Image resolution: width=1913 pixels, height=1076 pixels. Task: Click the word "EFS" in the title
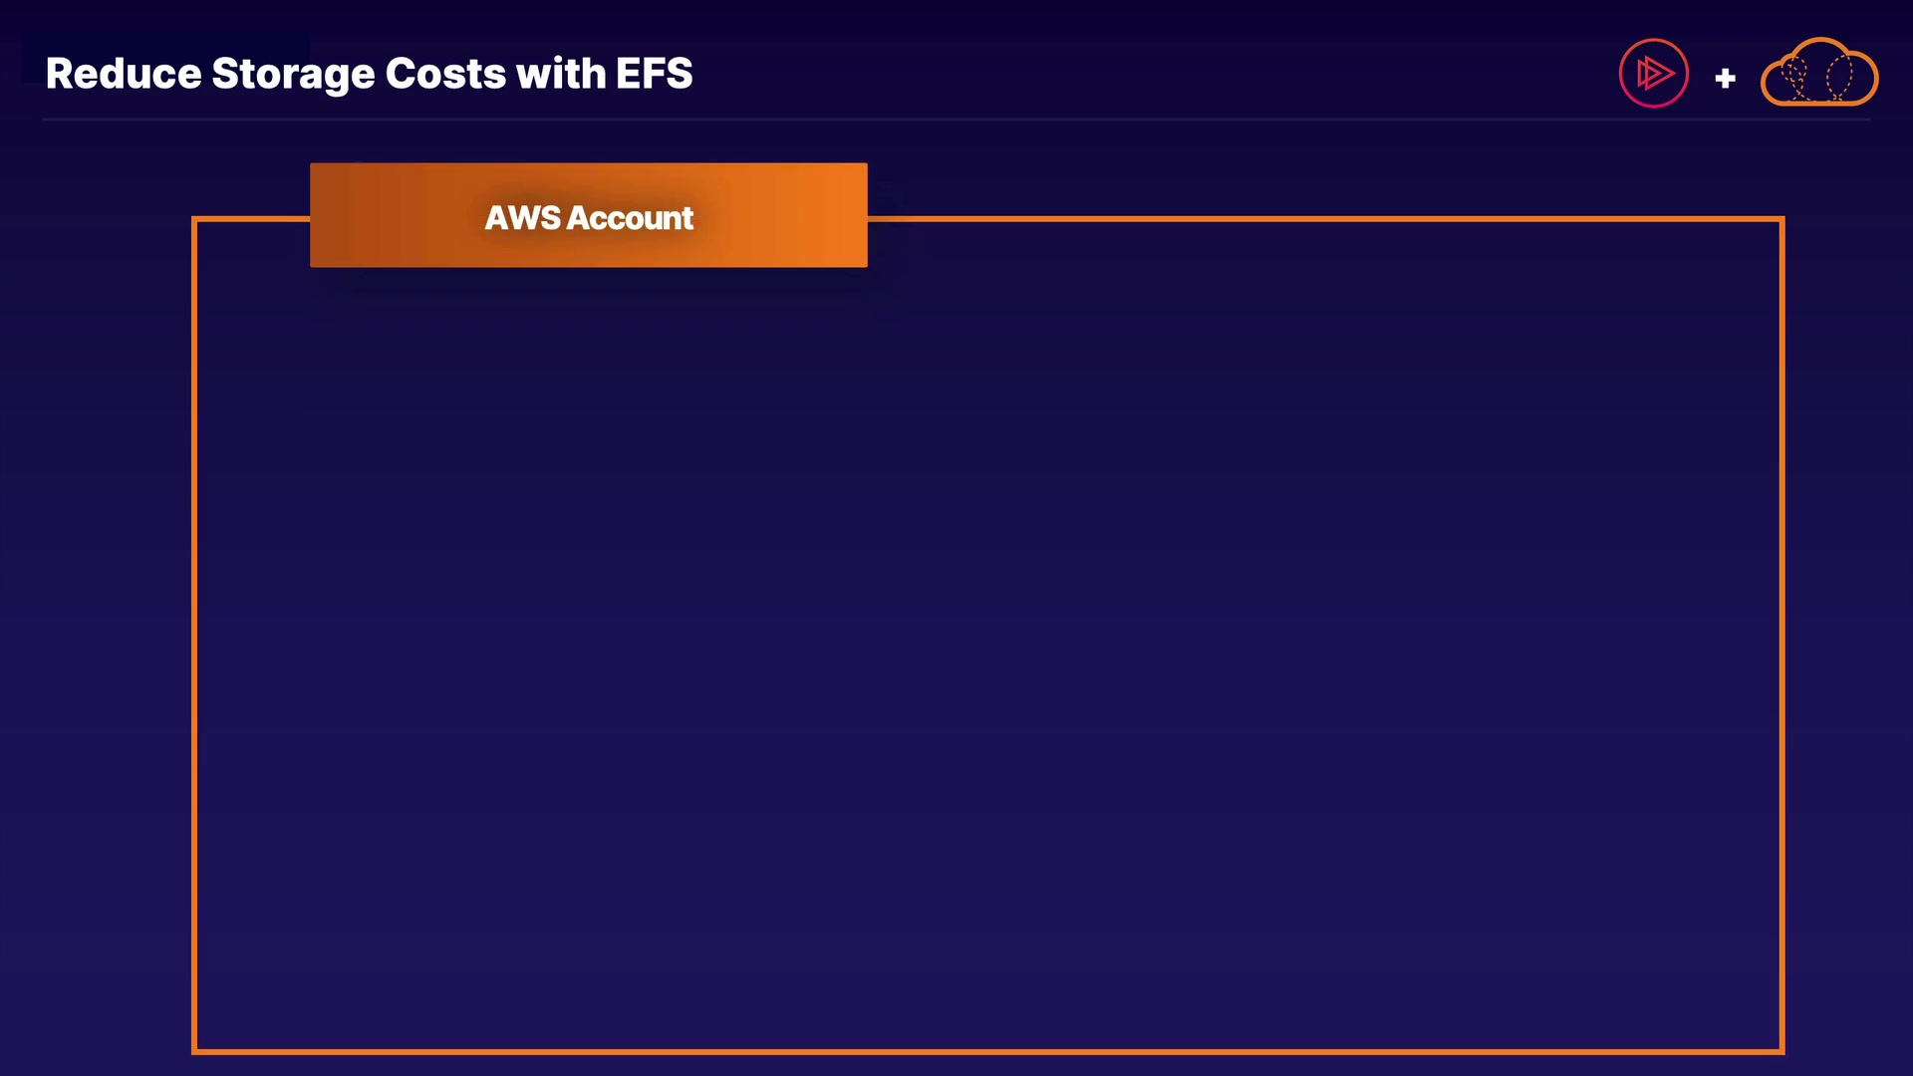[x=654, y=74]
